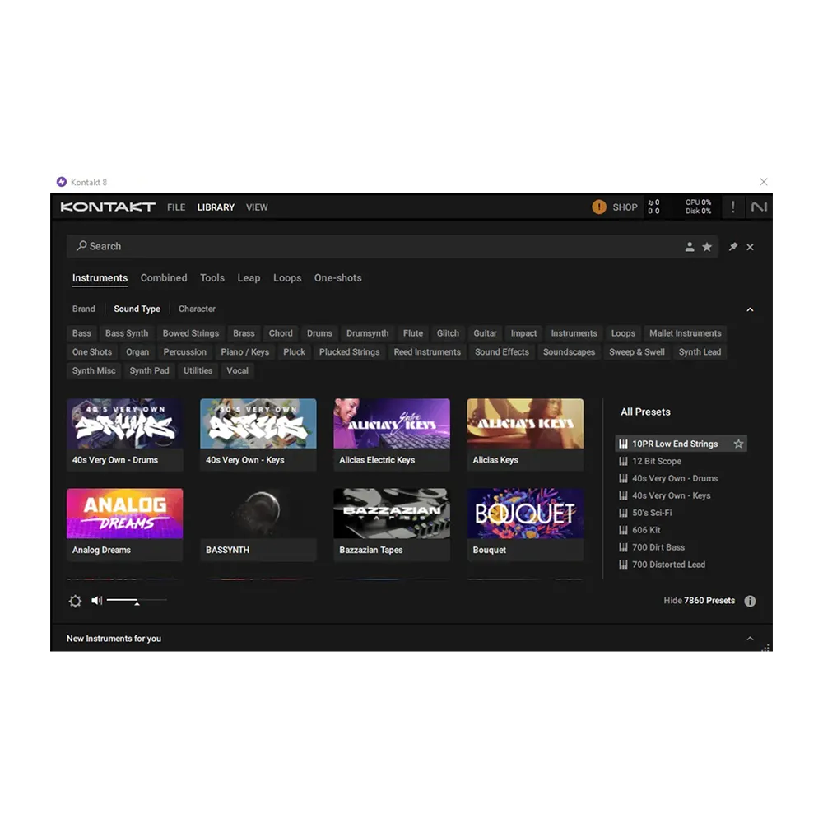Image resolution: width=823 pixels, height=823 pixels.
Task: Click the orange notification warning icon
Action: [x=599, y=207]
